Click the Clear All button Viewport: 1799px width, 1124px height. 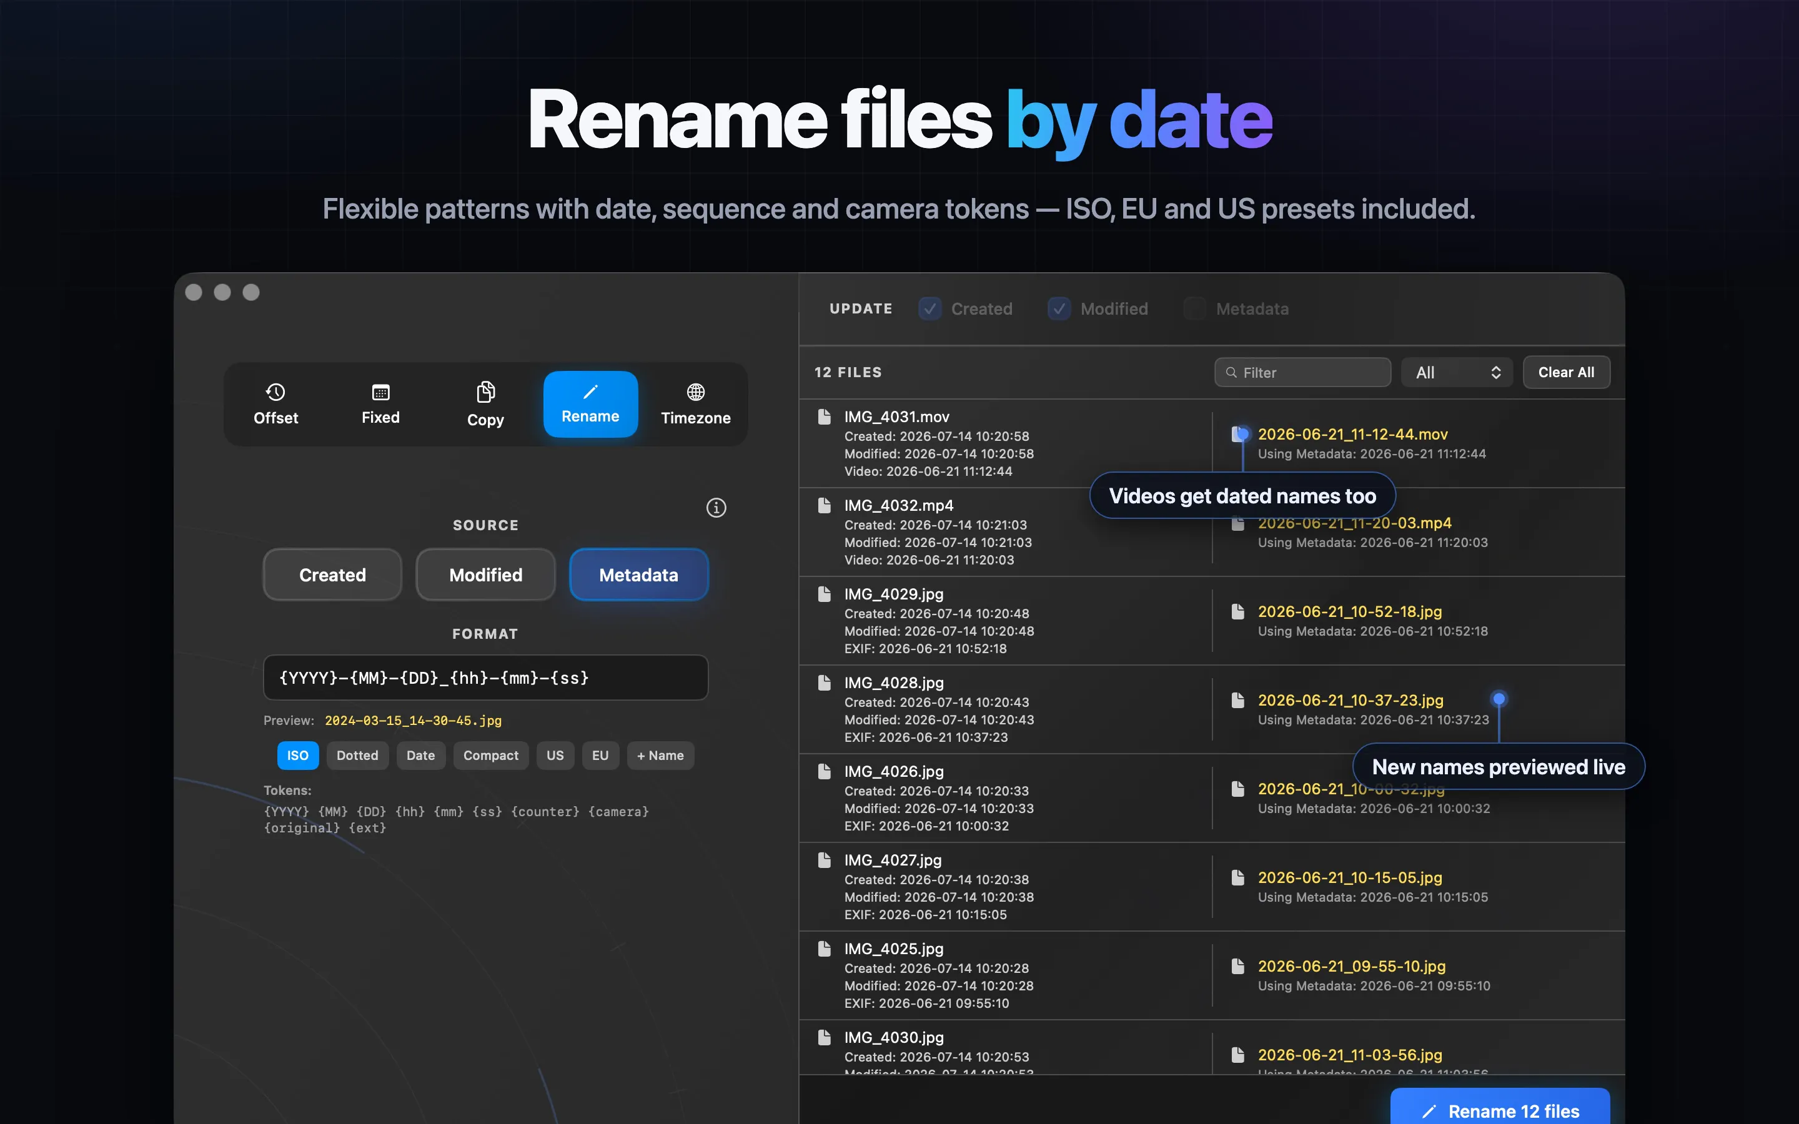[1567, 372]
